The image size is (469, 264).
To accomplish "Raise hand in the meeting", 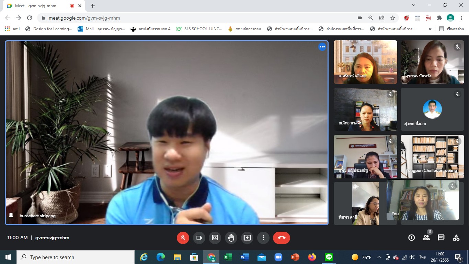I will 231,238.
